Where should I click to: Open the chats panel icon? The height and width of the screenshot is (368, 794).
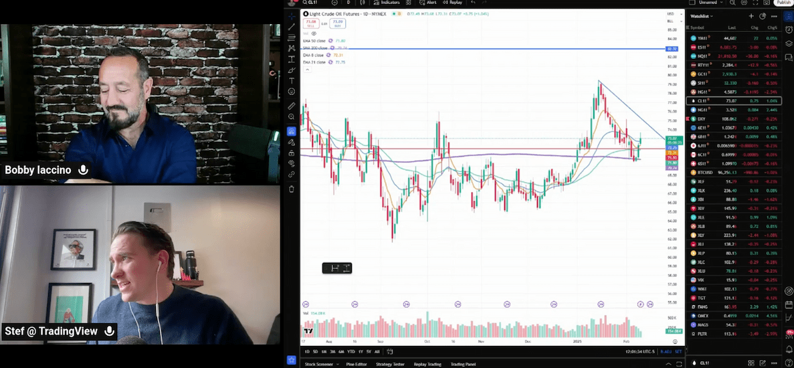[x=789, y=57]
